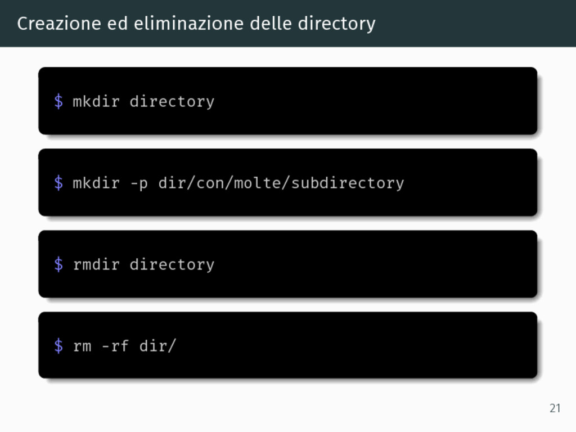The height and width of the screenshot is (432, 576).
Task: Click the word 'eliminazione' in the header
Action: coord(188,24)
